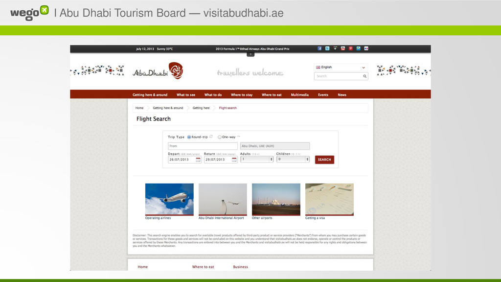Open the Facebook icon in top bar

tap(319, 48)
